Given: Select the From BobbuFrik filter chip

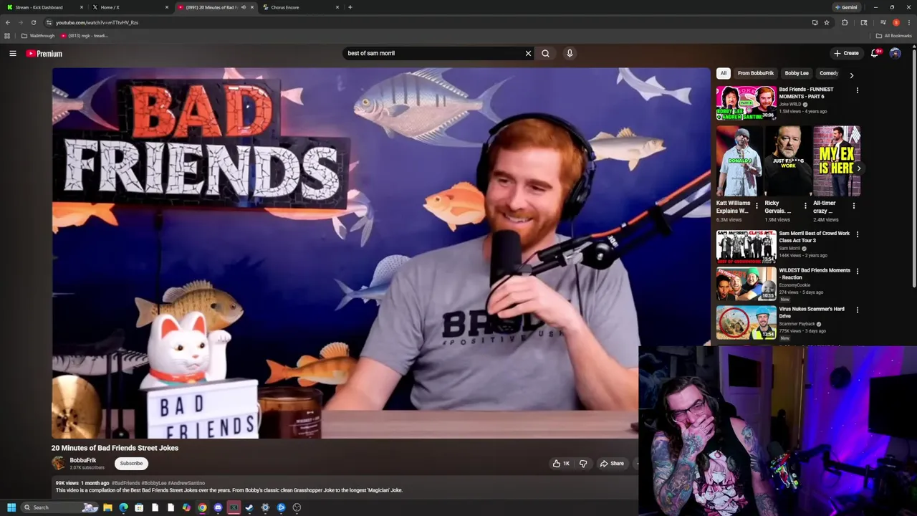Looking at the screenshot, I should (755, 73).
